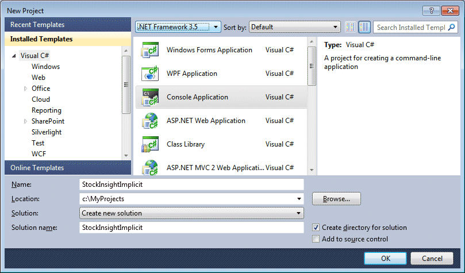Click the ASP.NET Web Application icon

pos(149,121)
